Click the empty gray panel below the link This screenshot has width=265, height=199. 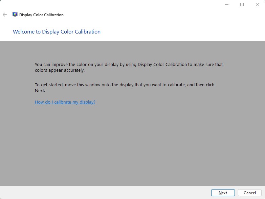(x=133, y=145)
